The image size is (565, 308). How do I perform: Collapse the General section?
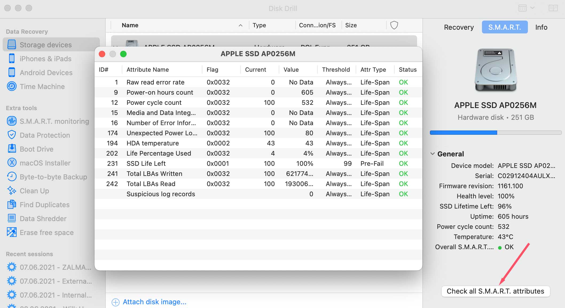tap(433, 154)
